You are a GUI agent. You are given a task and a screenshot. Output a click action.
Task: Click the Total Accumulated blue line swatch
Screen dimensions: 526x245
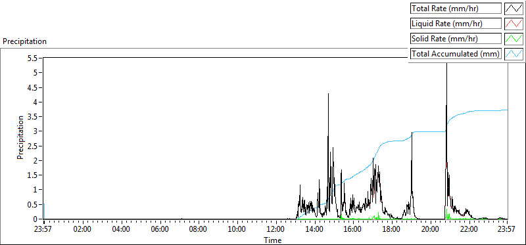point(514,54)
